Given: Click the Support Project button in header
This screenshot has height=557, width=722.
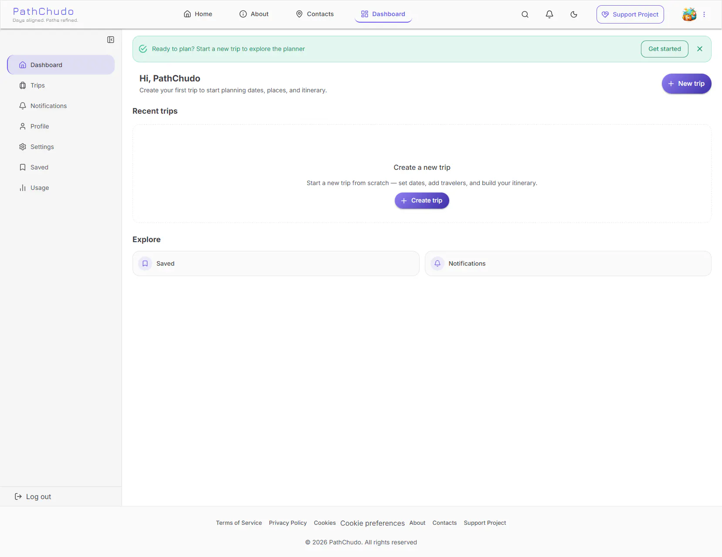Looking at the screenshot, I should [x=630, y=14].
